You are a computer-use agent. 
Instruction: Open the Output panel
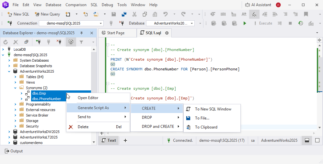pos(14,151)
